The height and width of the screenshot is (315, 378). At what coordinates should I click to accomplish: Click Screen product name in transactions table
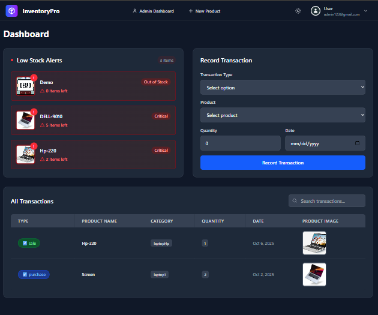88,275
